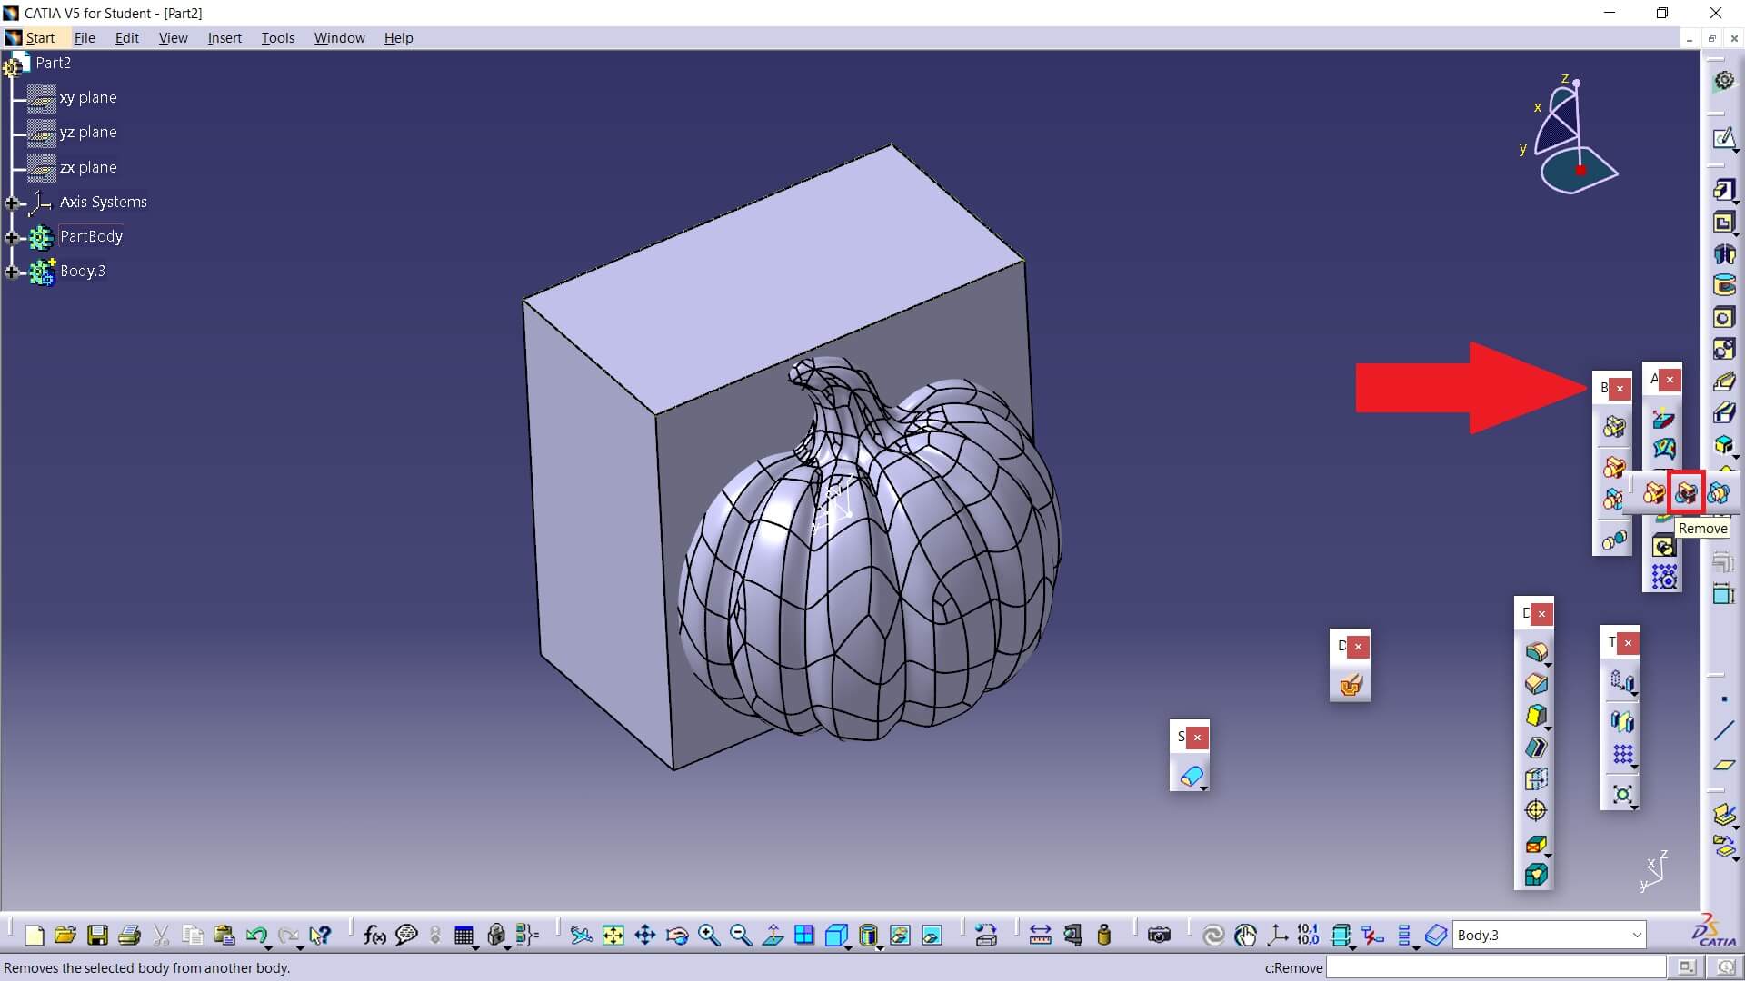Click the Undo icon

[x=256, y=935]
